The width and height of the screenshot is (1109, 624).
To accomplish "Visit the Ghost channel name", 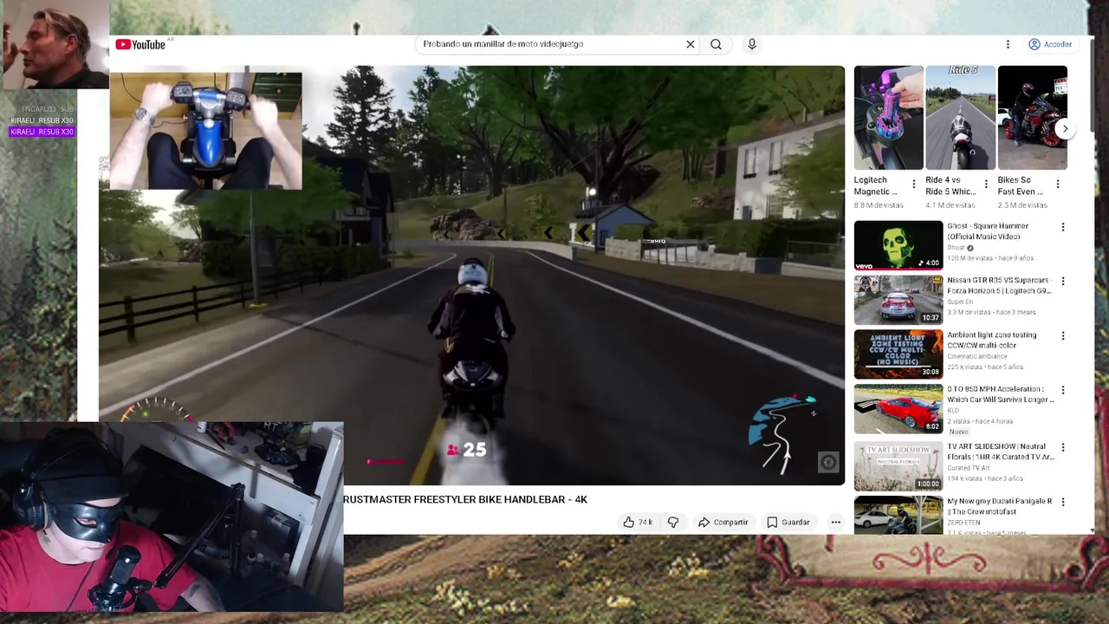I will coord(956,248).
